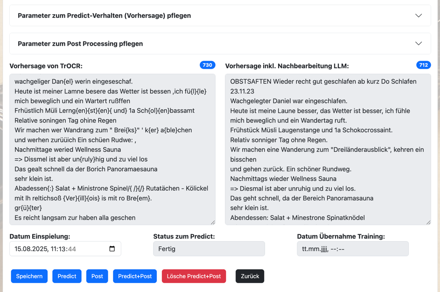The width and height of the screenshot is (440, 292).
Task: Focus the Datum Einspielung date field
Action: [x=65, y=249]
